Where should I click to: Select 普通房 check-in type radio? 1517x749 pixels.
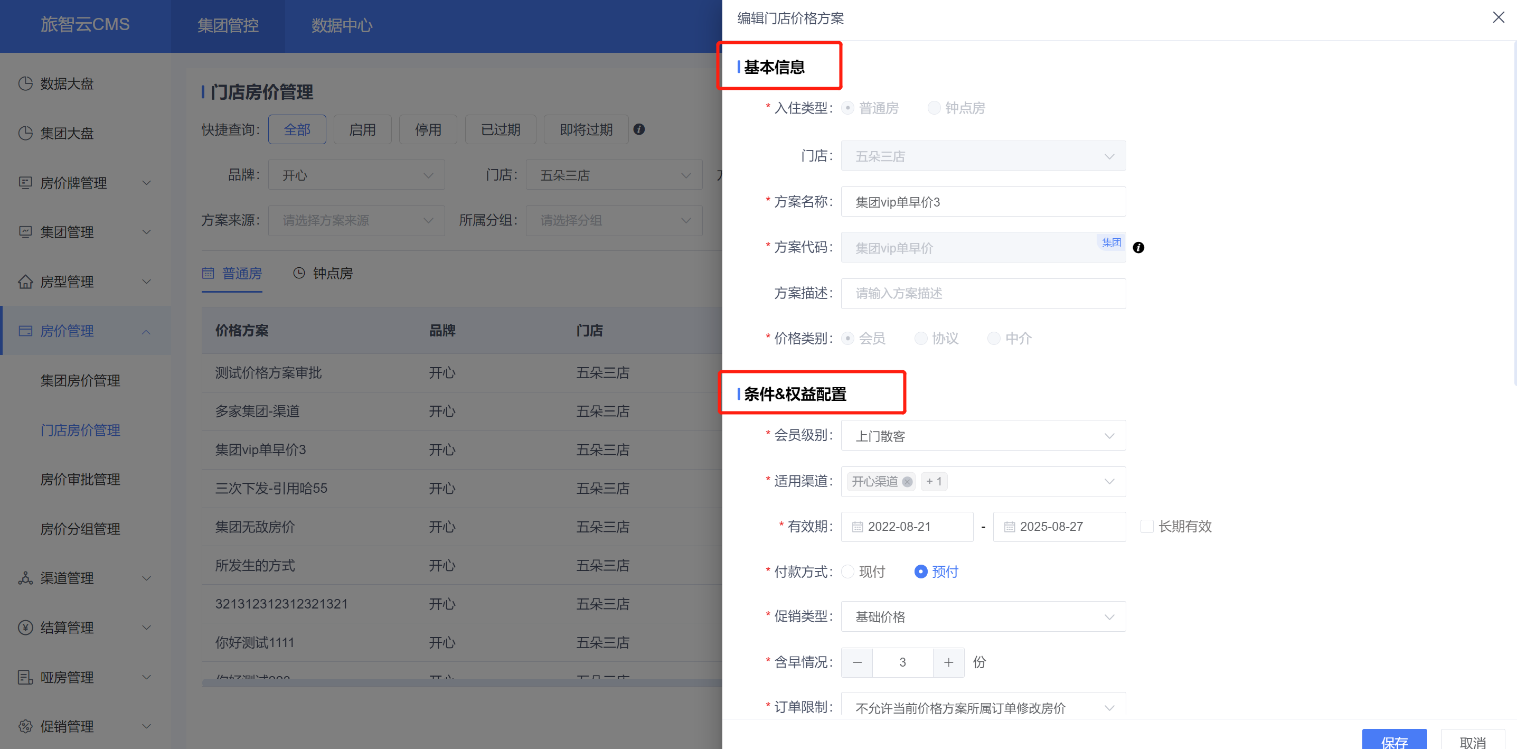(x=847, y=108)
